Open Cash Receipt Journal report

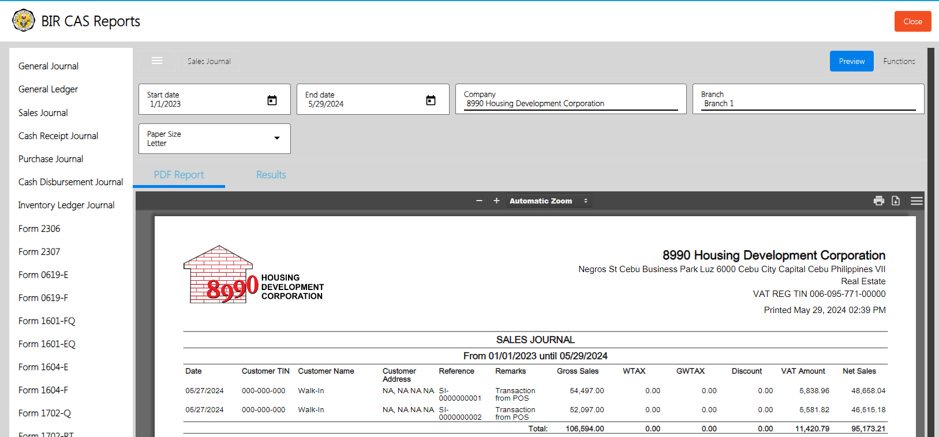coord(58,136)
